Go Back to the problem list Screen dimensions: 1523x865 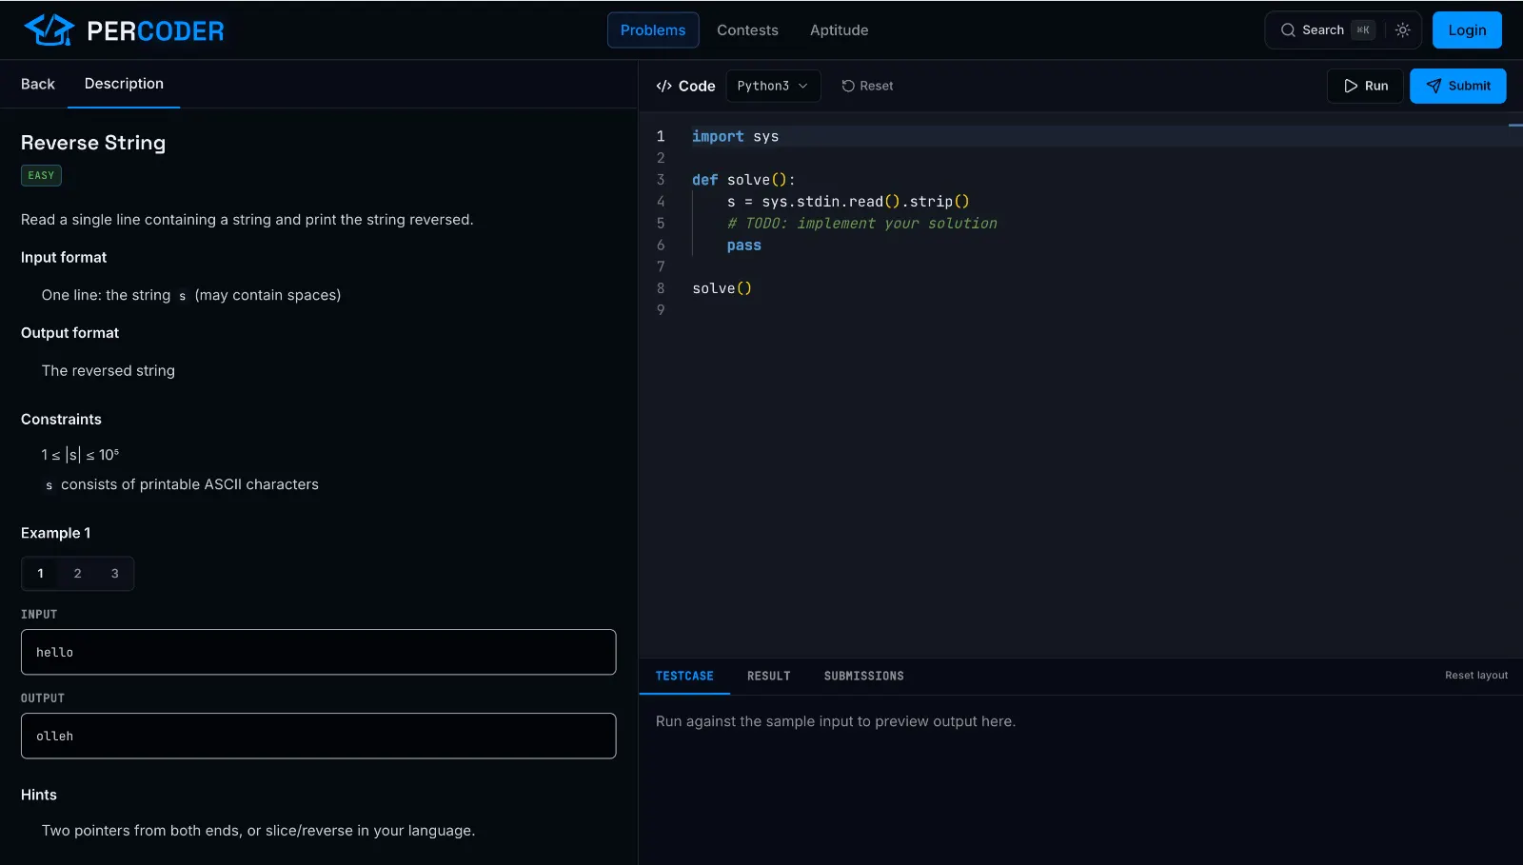38,84
